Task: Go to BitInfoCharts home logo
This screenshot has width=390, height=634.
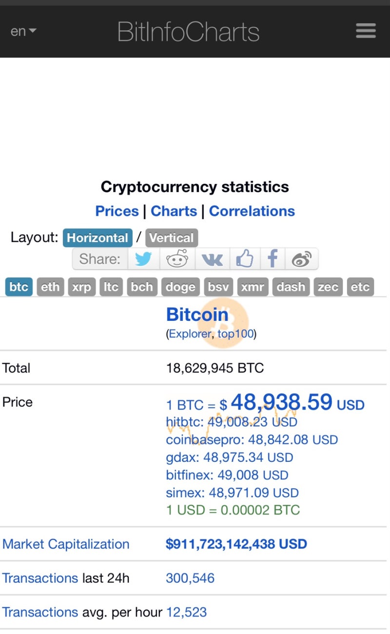Action: [x=188, y=32]
